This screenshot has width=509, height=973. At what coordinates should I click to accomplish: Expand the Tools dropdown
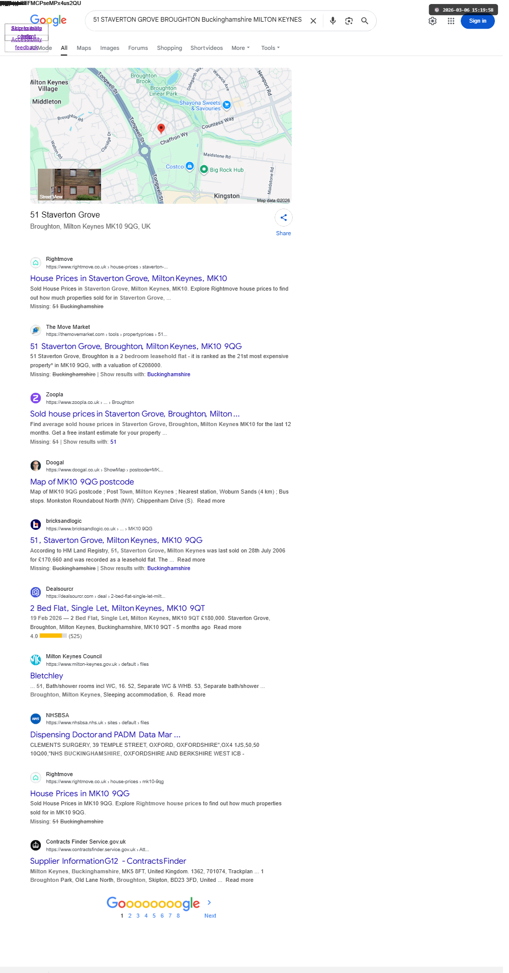pyautogui.click(x=271, y=48)
